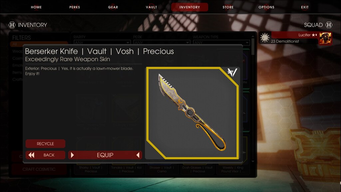
Task: Open the WEAPON TYPE filter dropdown
Action: (x=221, y=42)
